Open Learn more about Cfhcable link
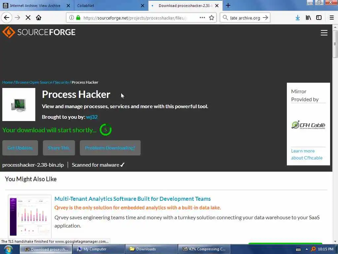Screen dimensions: 338x254 tap(307, 154)
